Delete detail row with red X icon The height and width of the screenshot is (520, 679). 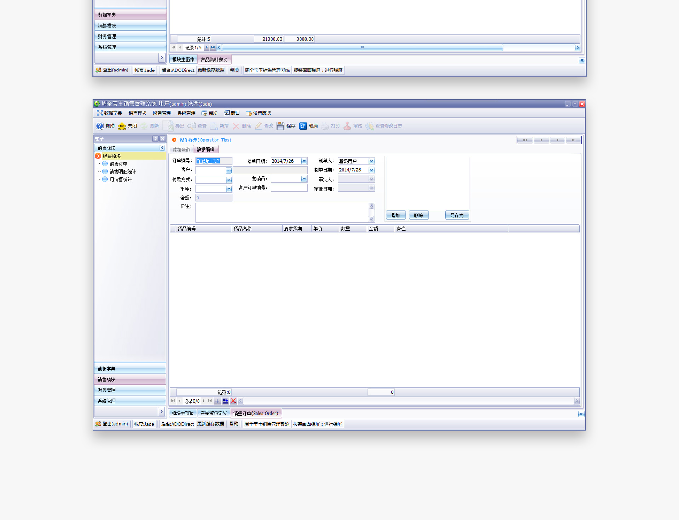coord(233,401)
